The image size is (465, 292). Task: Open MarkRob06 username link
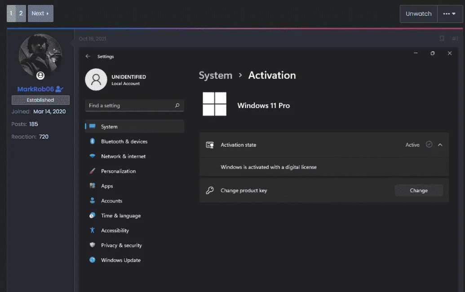(35, 89)
